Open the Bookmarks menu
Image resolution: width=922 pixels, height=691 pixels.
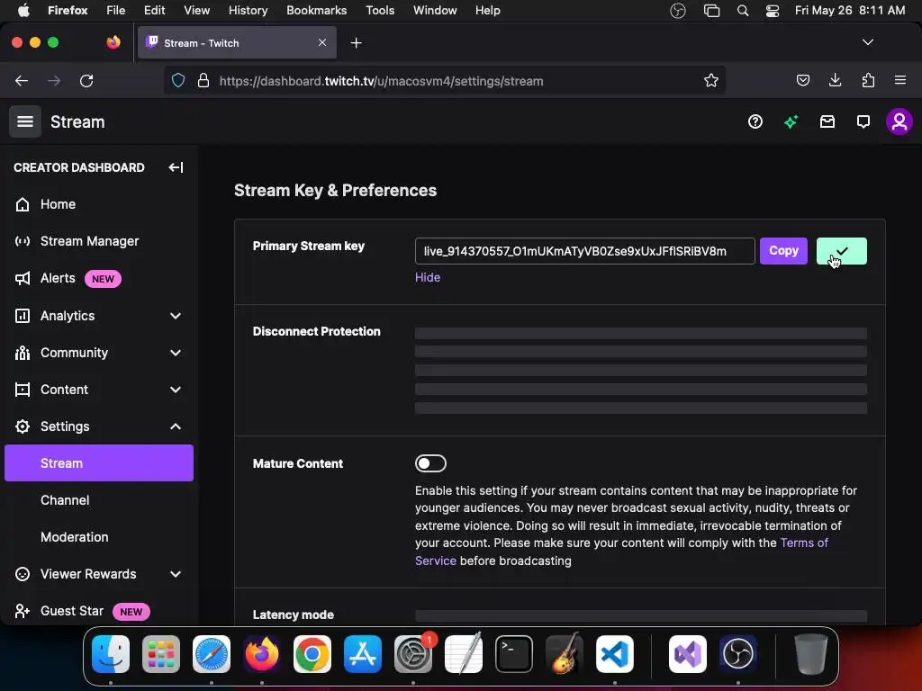316,10
